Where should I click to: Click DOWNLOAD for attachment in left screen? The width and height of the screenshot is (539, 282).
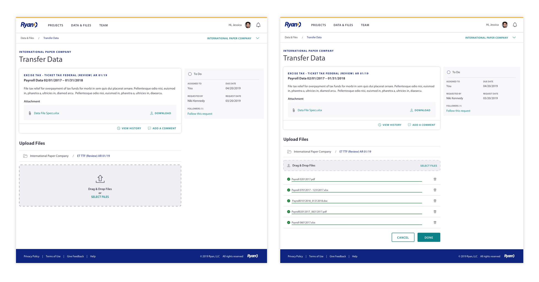[x=160, y=113]
